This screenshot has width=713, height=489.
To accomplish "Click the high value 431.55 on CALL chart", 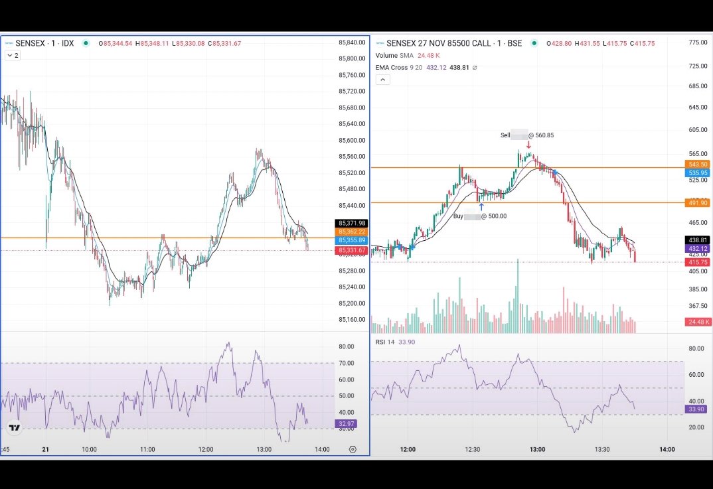I will pos(590,44).
